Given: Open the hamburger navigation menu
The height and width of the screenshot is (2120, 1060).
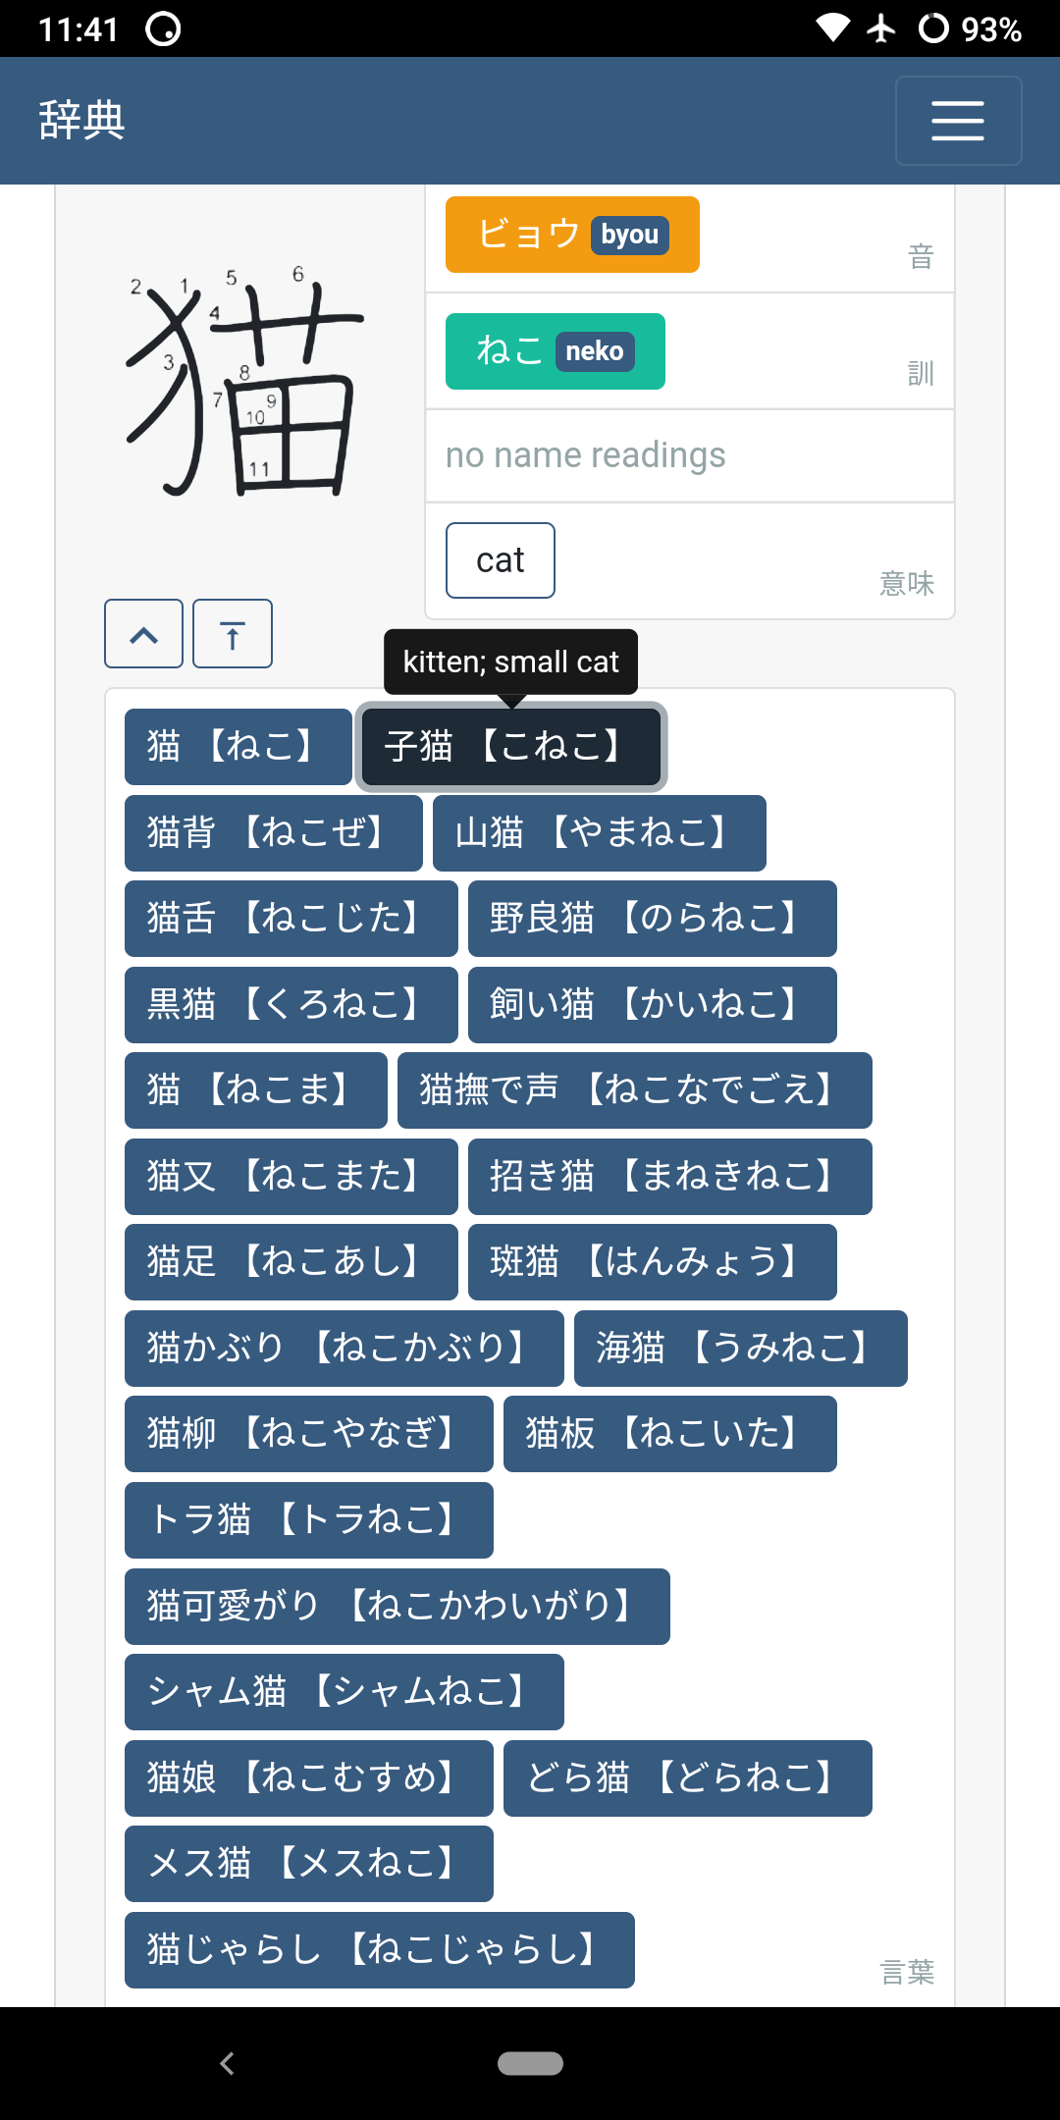Looking at the screenshot, I should pyautogui.click(x=958, y=121).
